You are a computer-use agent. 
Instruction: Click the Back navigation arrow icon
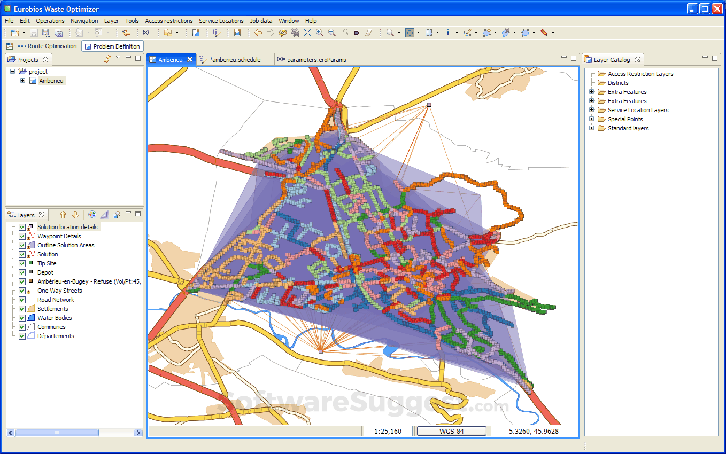tap(258, 33)
